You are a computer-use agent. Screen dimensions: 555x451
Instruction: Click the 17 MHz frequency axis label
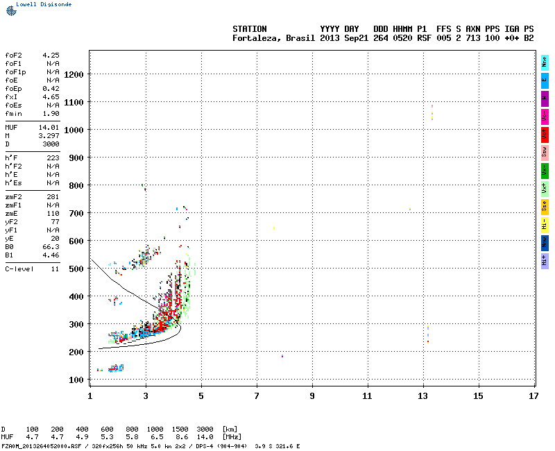click(533, 396)
